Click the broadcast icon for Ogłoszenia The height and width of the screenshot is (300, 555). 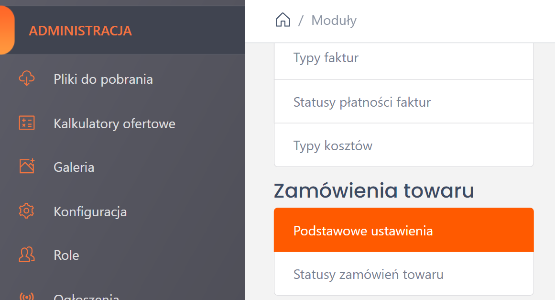(27, 296)
